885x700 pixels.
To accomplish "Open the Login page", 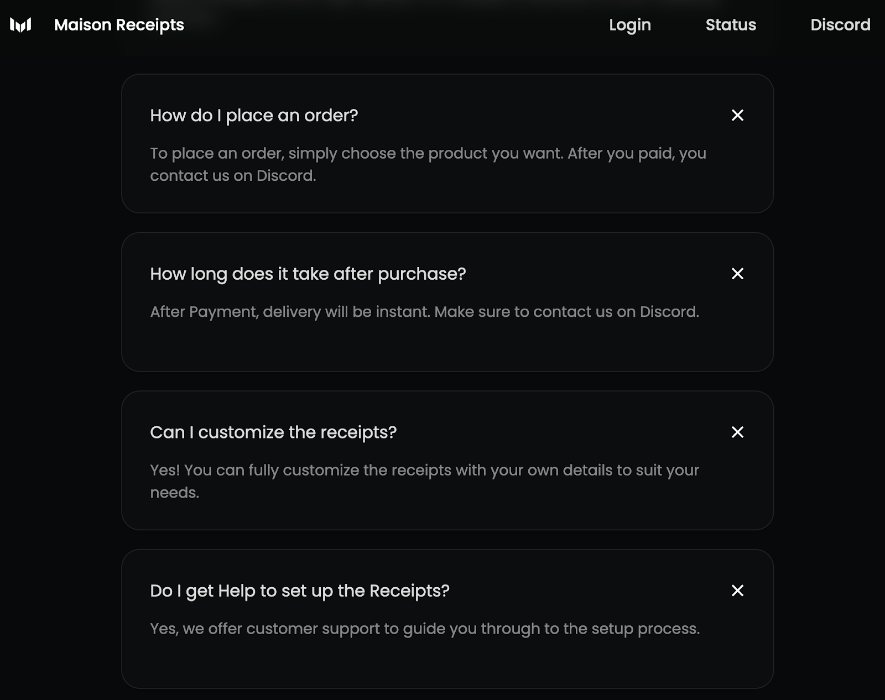I will (x=629, y=25).
